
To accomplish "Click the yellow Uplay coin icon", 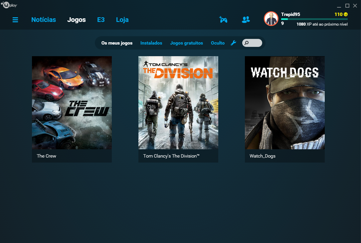I will [x=346, y=14].
